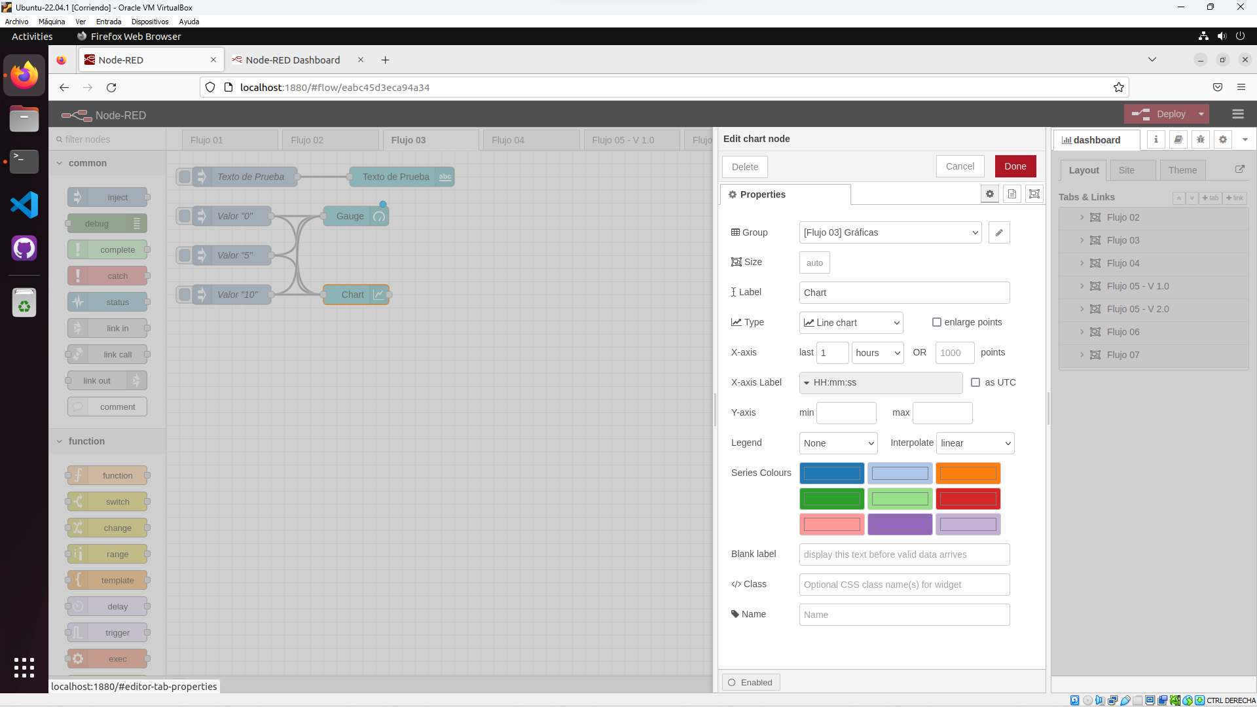Open node appearance settings icon
The image size is (1257, 707).
pos(1034,194)
